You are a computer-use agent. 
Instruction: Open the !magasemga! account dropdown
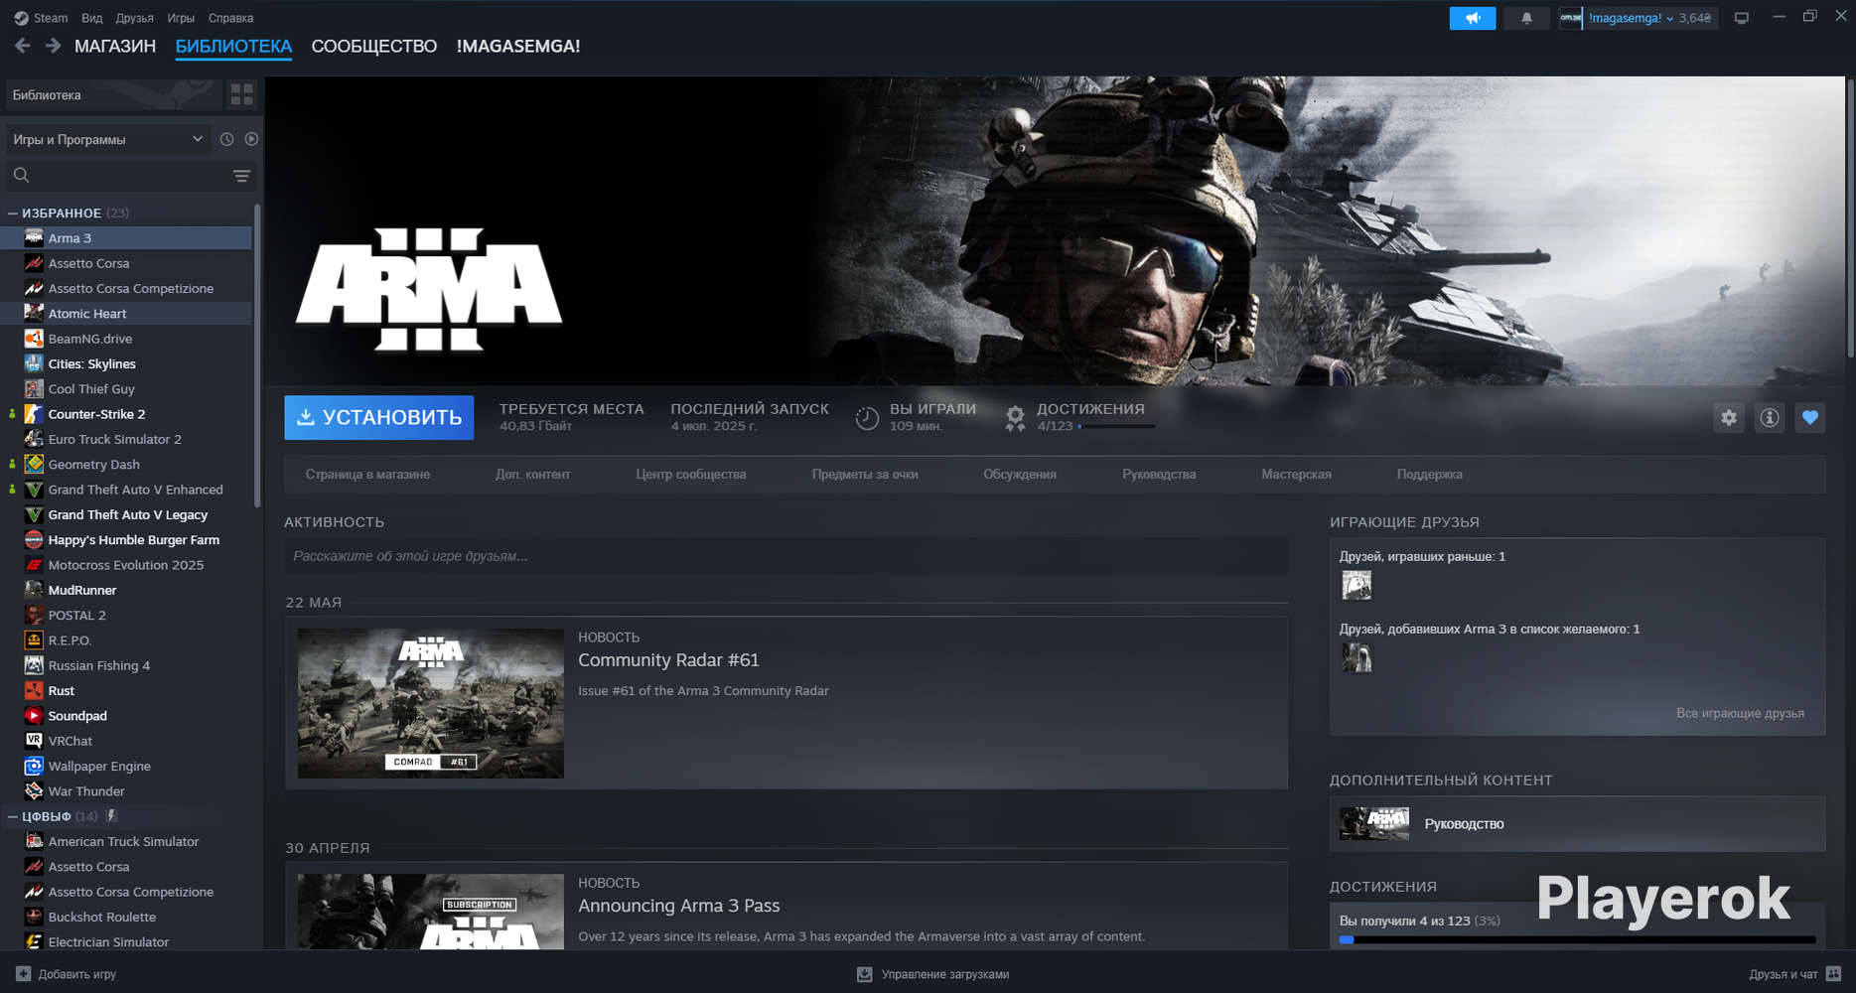(1631, 18)
